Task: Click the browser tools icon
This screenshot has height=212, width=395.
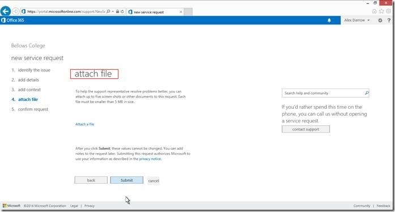Action: (x=388, y=11)
